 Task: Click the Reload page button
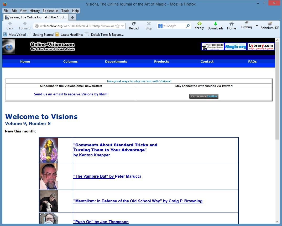click(134, 25)
